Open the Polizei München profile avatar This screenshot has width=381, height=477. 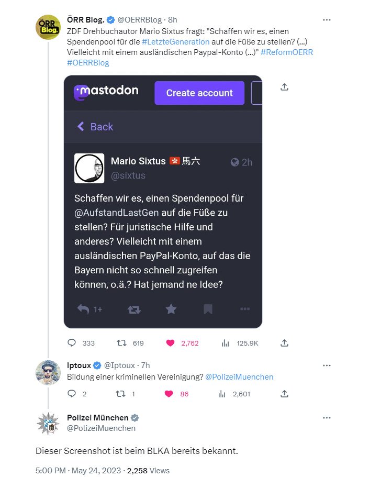[x=48, y=423]
